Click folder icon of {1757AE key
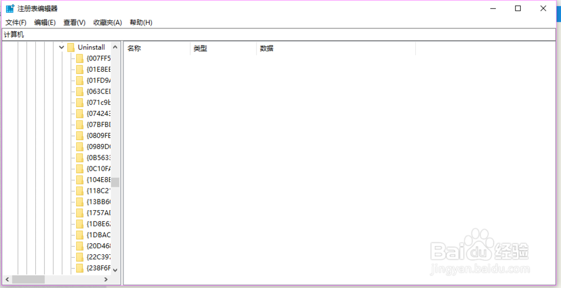This screenshot has width=561, height=288. click(x=80, y=213)
